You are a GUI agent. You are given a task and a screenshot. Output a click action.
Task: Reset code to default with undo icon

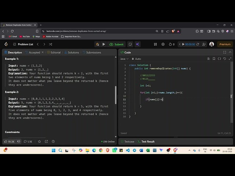coord(224,59)
